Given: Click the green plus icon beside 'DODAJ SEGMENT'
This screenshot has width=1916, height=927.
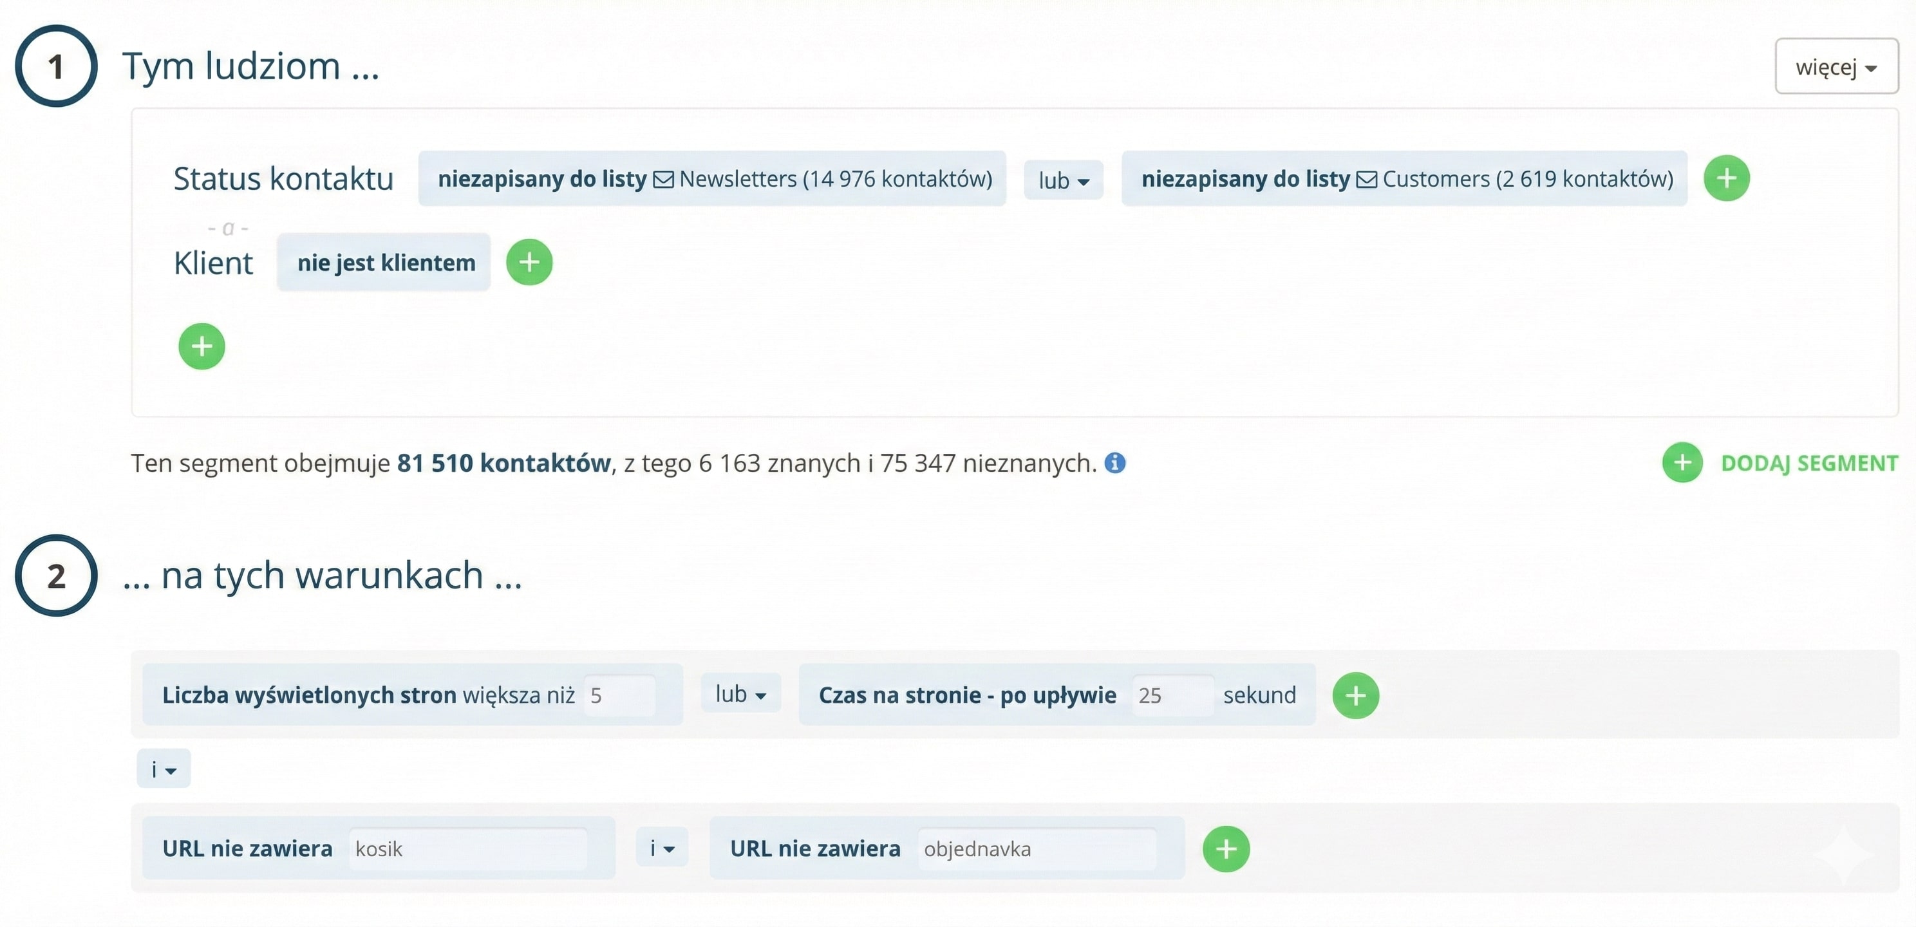Looking at the screenshot, I should 1682,463.
